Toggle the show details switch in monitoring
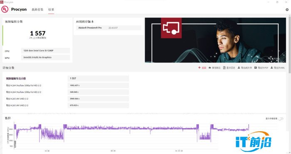 pyautogui.click(x=281, y=119)
